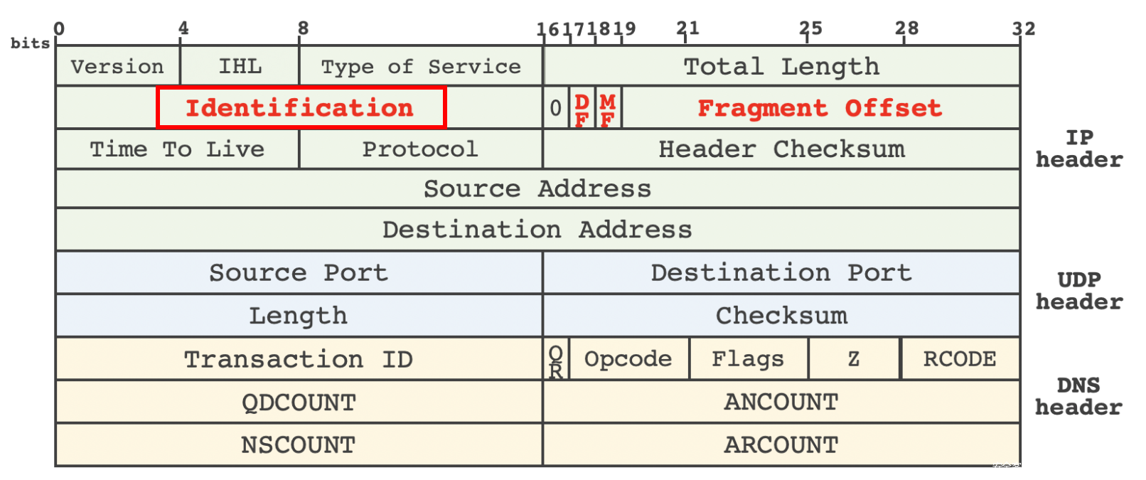
Task: Click the Header Checksum field
Action: pyautogui.click(x=781, y=149)
